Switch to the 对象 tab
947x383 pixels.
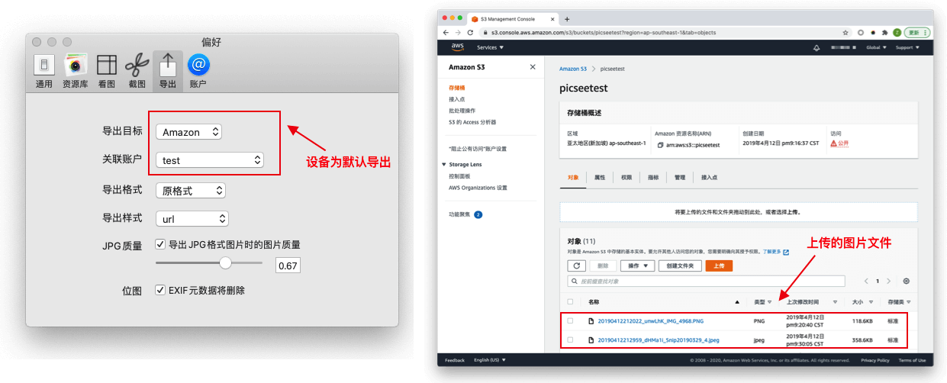coord(574,177)
